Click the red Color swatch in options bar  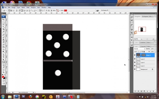(66, 10)
